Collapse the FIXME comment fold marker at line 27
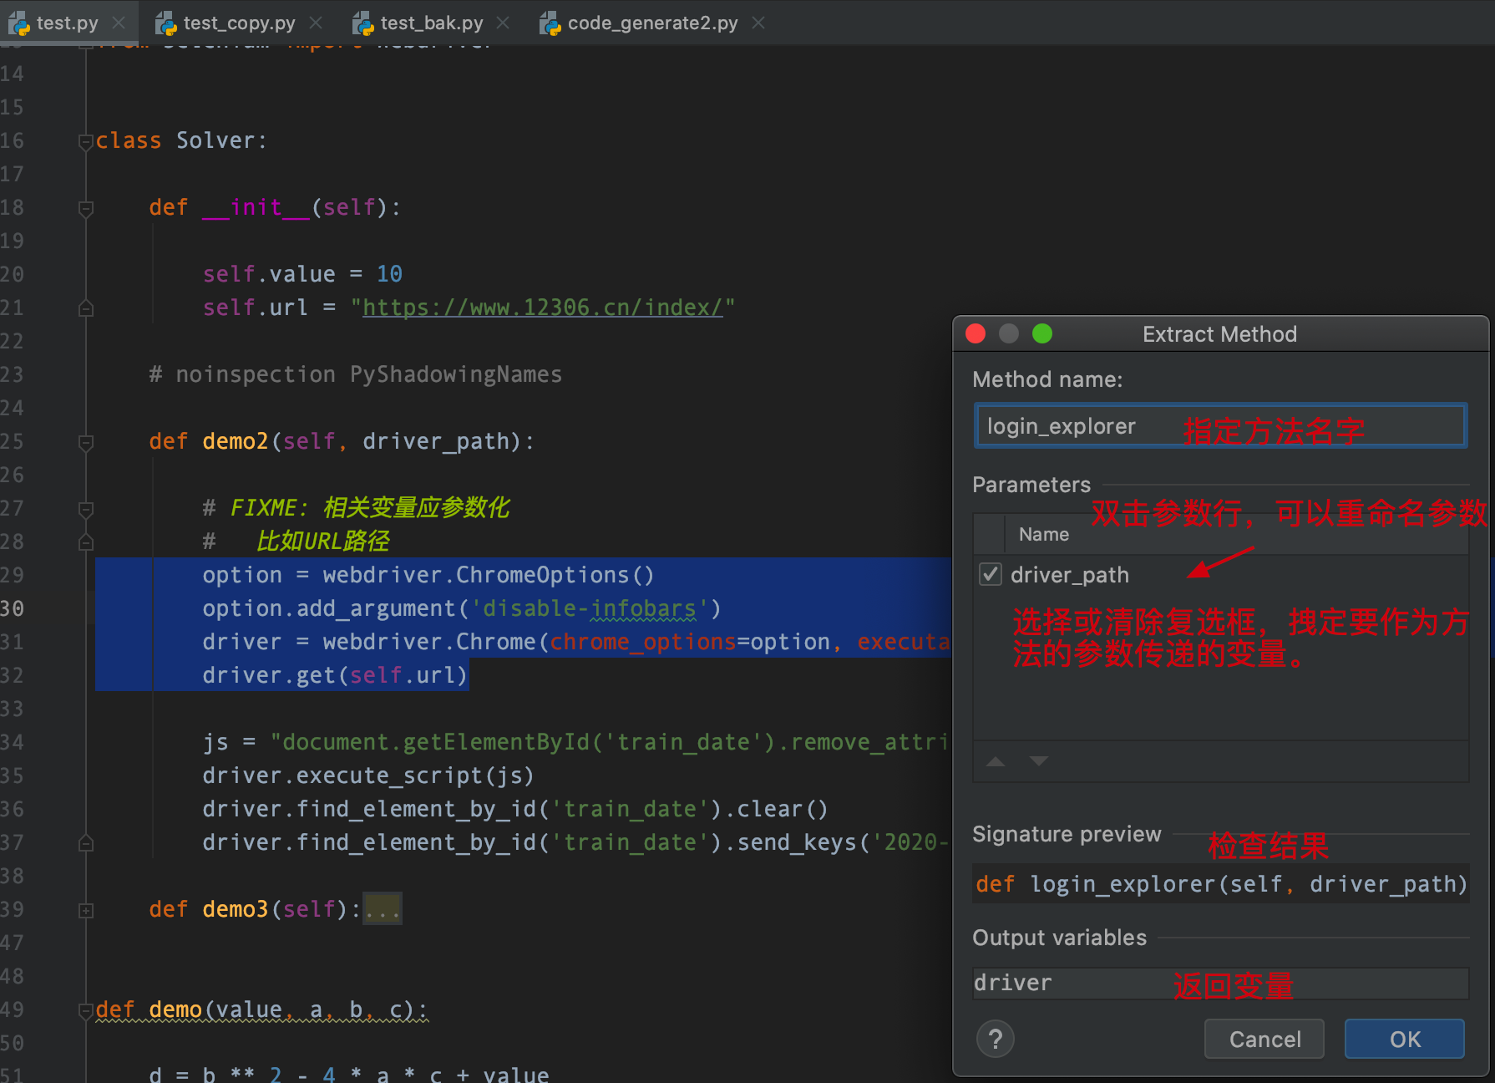 (85, 509)
